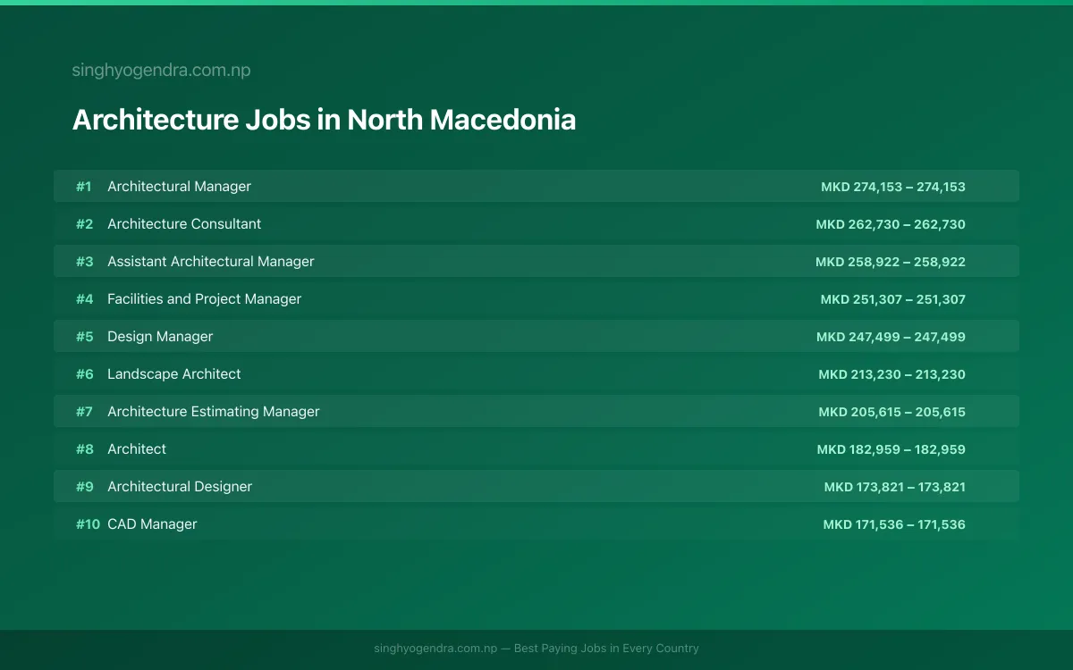
Task: Select Facilities and Project Manager title
Action: coord(204,299)
